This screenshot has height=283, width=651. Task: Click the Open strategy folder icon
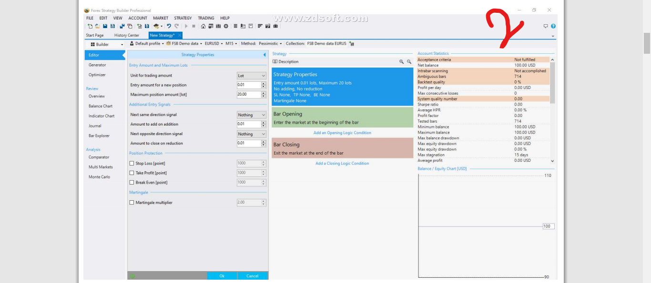click(97, 26)
